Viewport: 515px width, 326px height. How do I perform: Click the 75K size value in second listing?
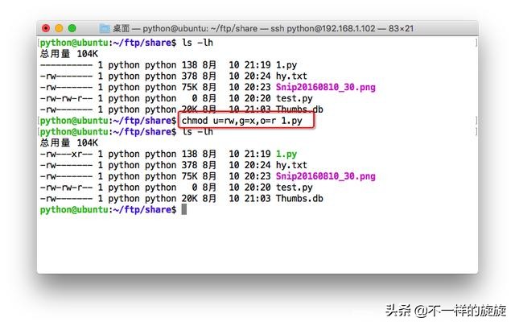pyautogui.click(x=190, y=176)
